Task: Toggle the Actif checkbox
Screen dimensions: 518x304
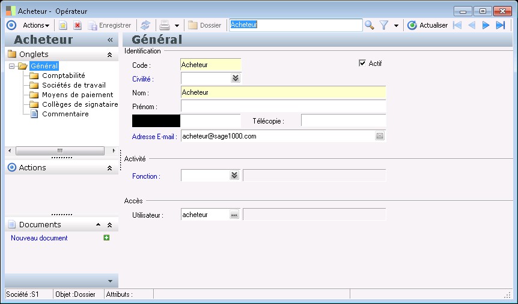Action: pos(362,63)
